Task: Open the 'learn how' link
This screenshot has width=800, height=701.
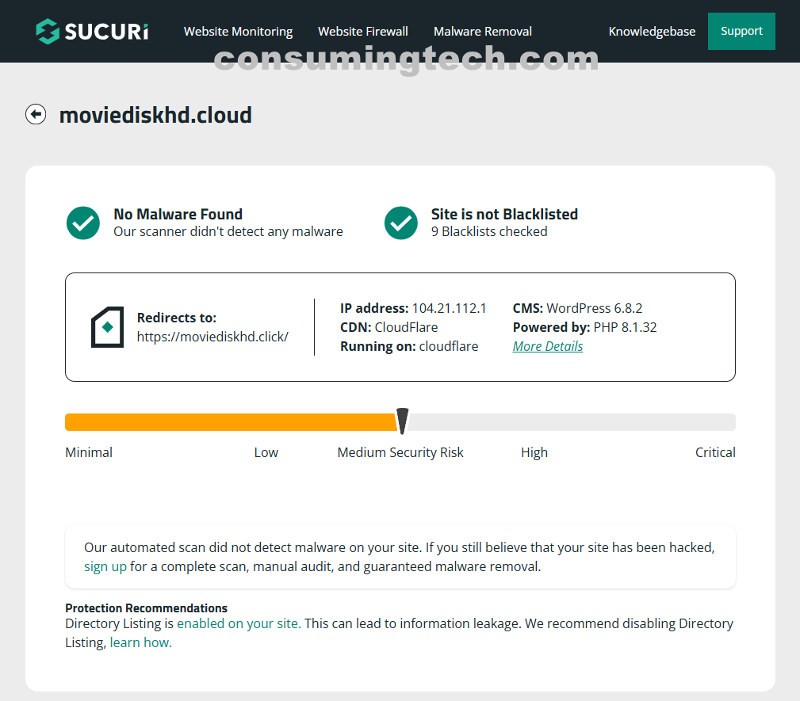Action: click(140, 642)
